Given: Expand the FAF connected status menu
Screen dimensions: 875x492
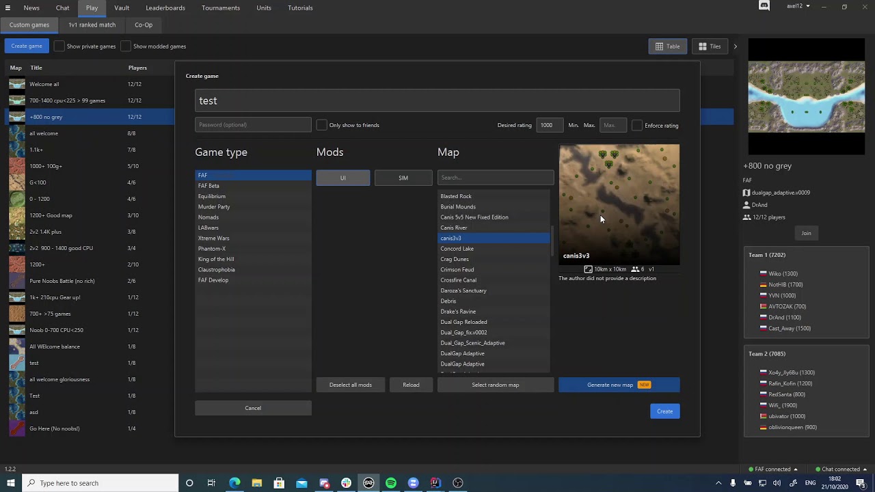Looking at the screenshot, I should click(773, 469).
